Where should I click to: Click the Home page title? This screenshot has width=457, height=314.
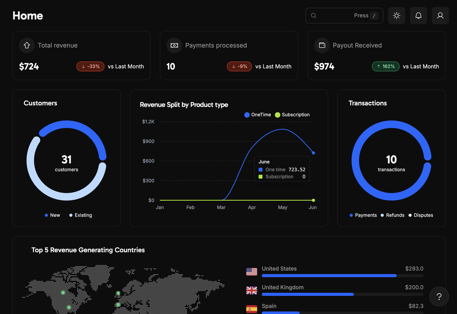28,16
